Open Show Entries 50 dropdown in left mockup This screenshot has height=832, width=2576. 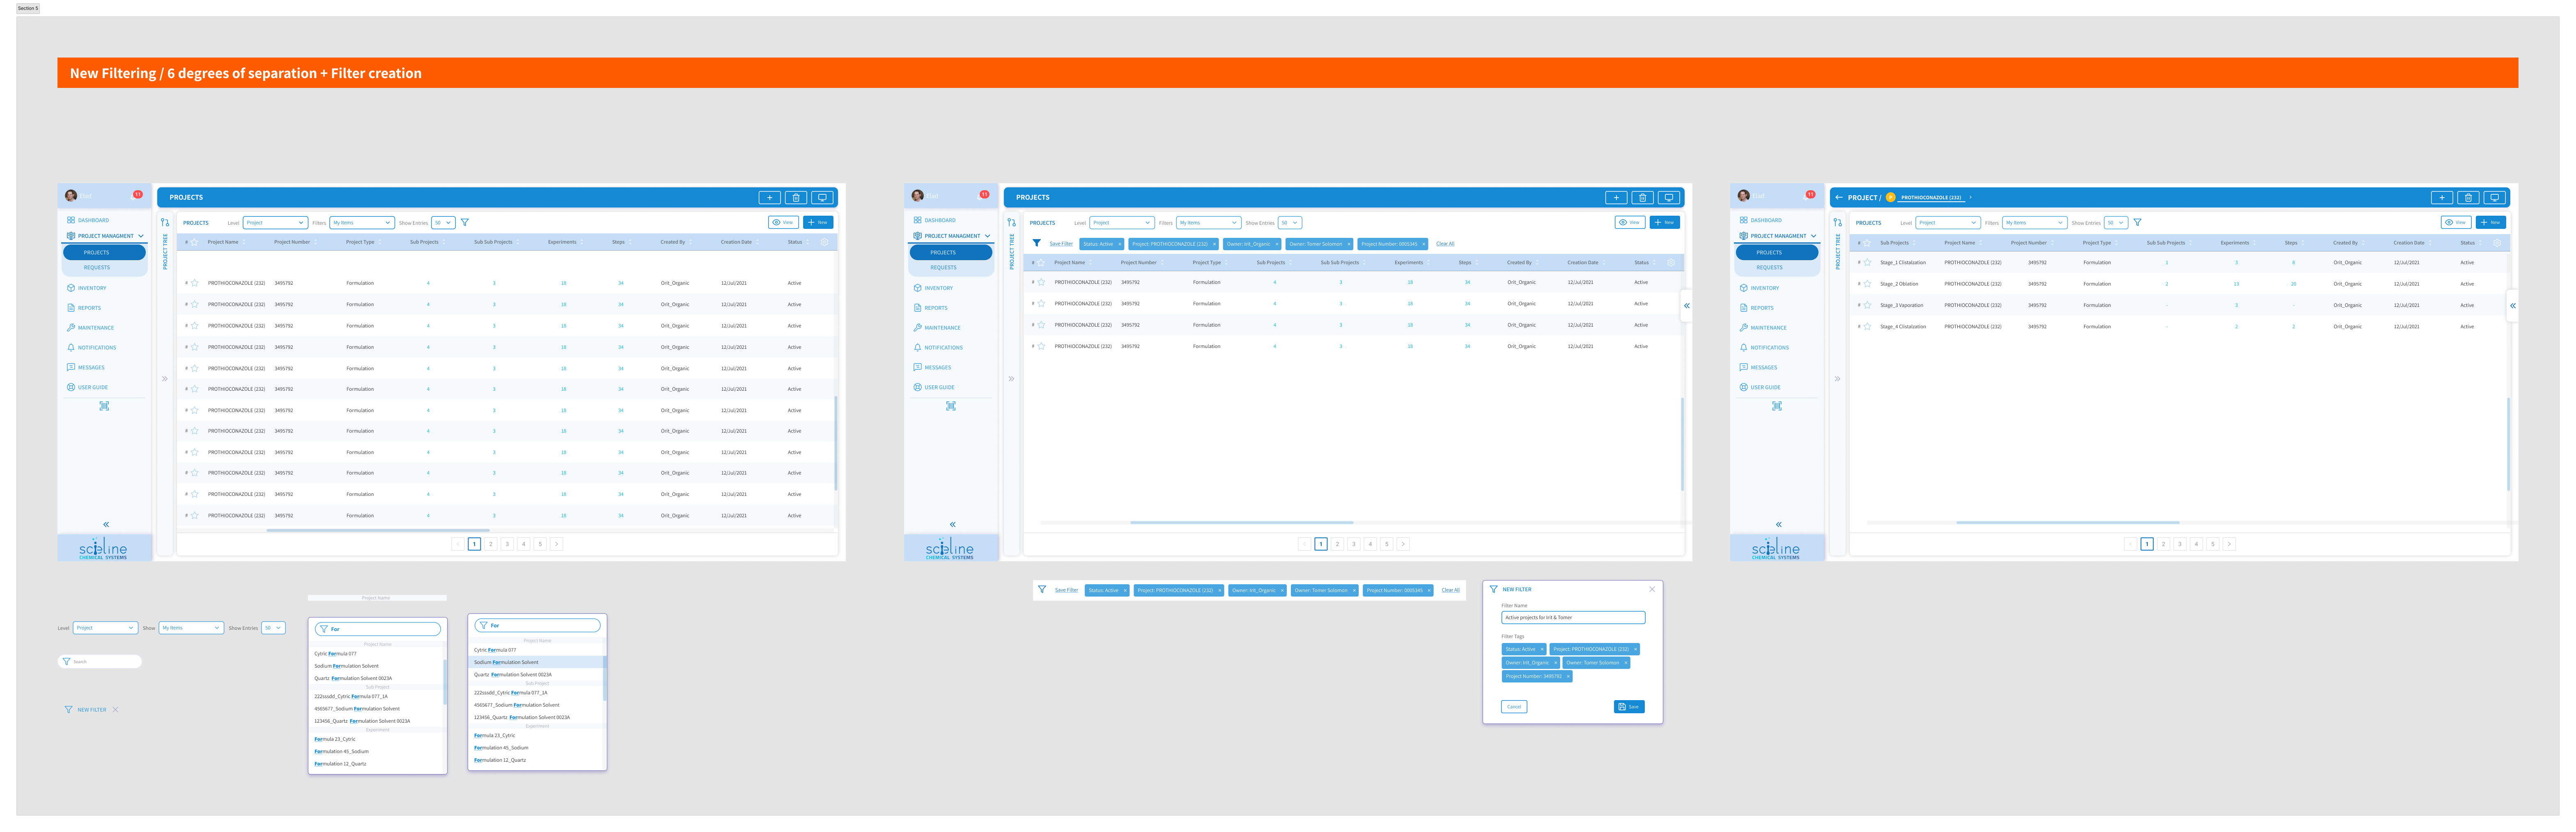coord(443,222)
